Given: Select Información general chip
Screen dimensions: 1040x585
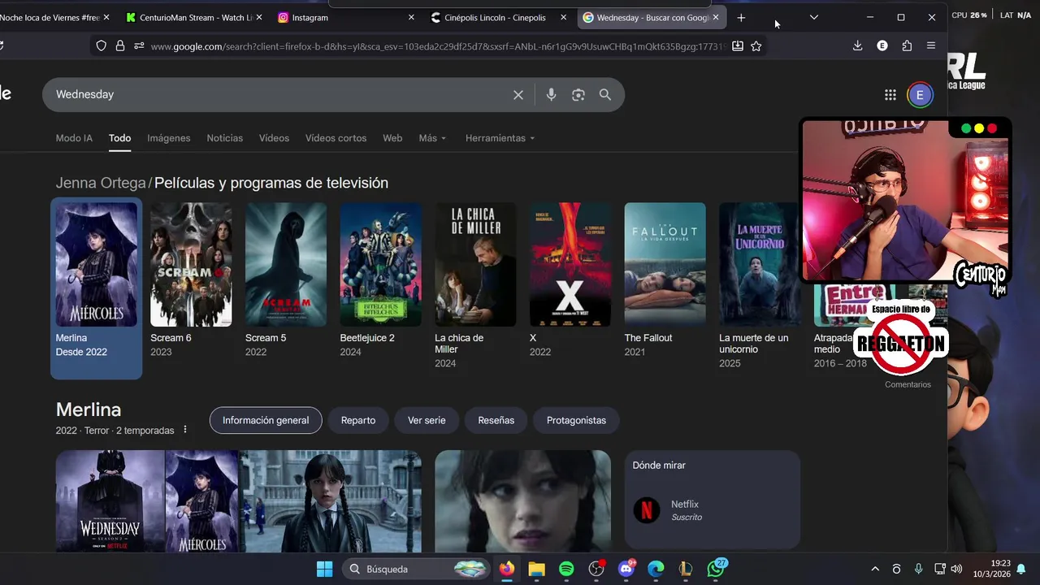Looking at the screenshot, I should (266, 420).
